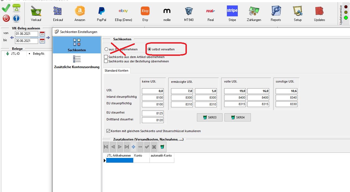The image size is (350, 192).
Task: Click the JTL-ID column sort arrow
Action: (7, 54)
